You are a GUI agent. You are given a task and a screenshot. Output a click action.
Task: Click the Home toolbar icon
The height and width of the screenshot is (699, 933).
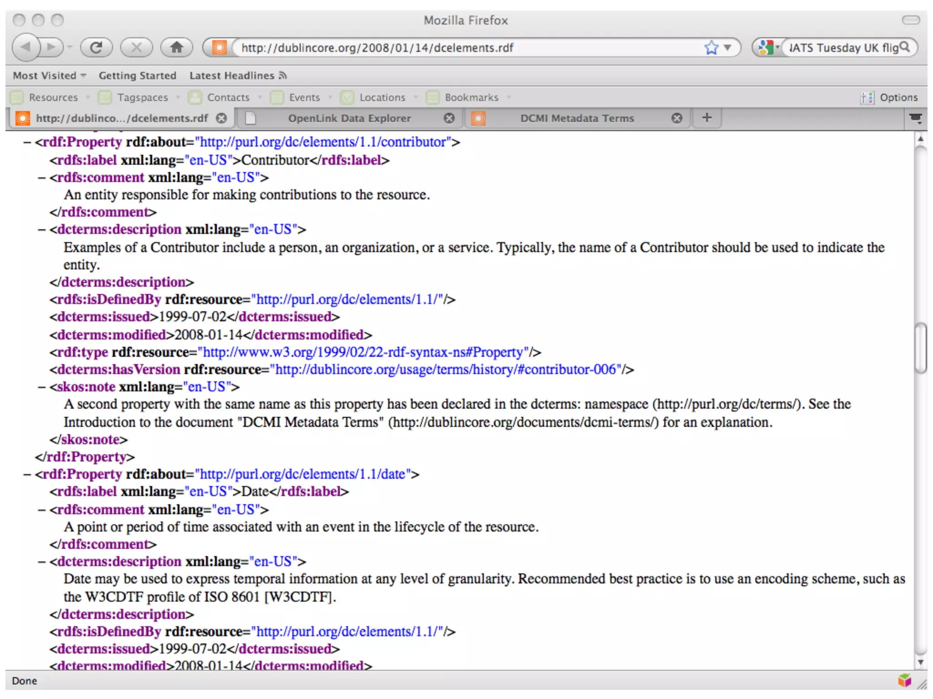176,47
